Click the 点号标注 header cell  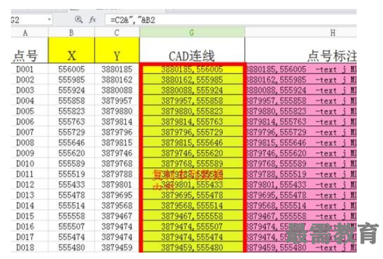301,50
